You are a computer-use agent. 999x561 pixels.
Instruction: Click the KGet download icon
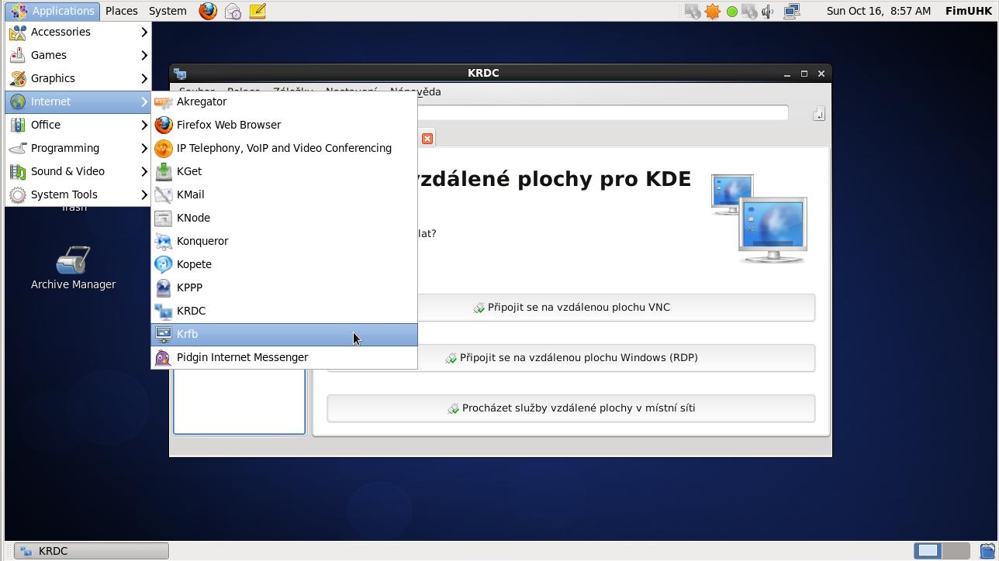tap(164, 171)
